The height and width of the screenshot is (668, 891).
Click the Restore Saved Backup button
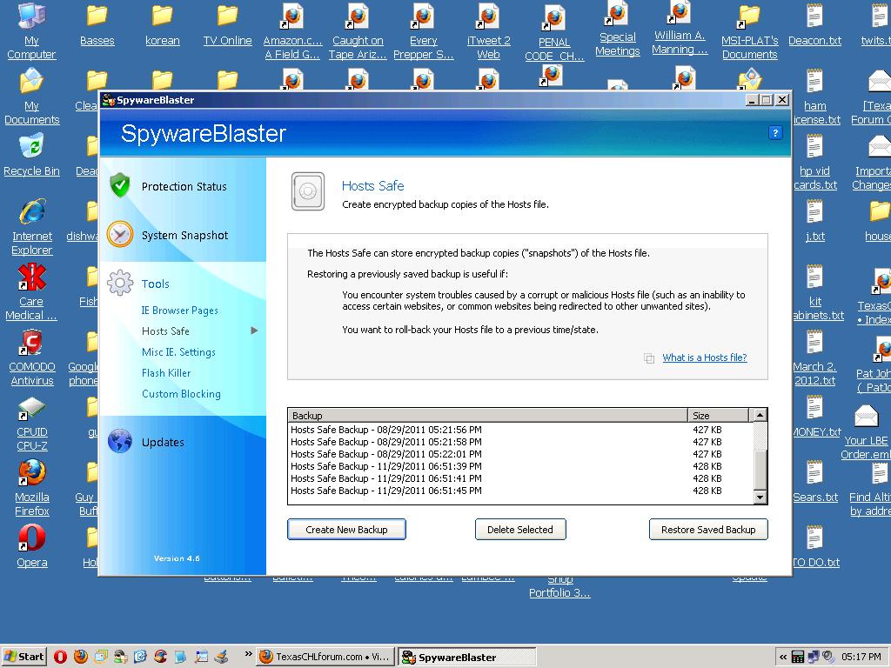(x=708, y=530)
